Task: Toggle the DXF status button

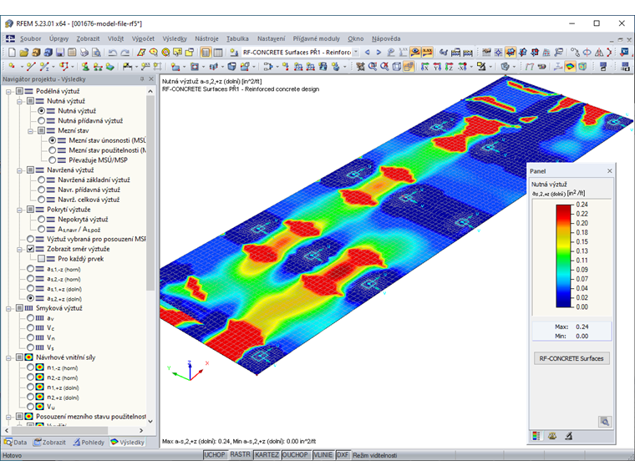Action: 343,455
